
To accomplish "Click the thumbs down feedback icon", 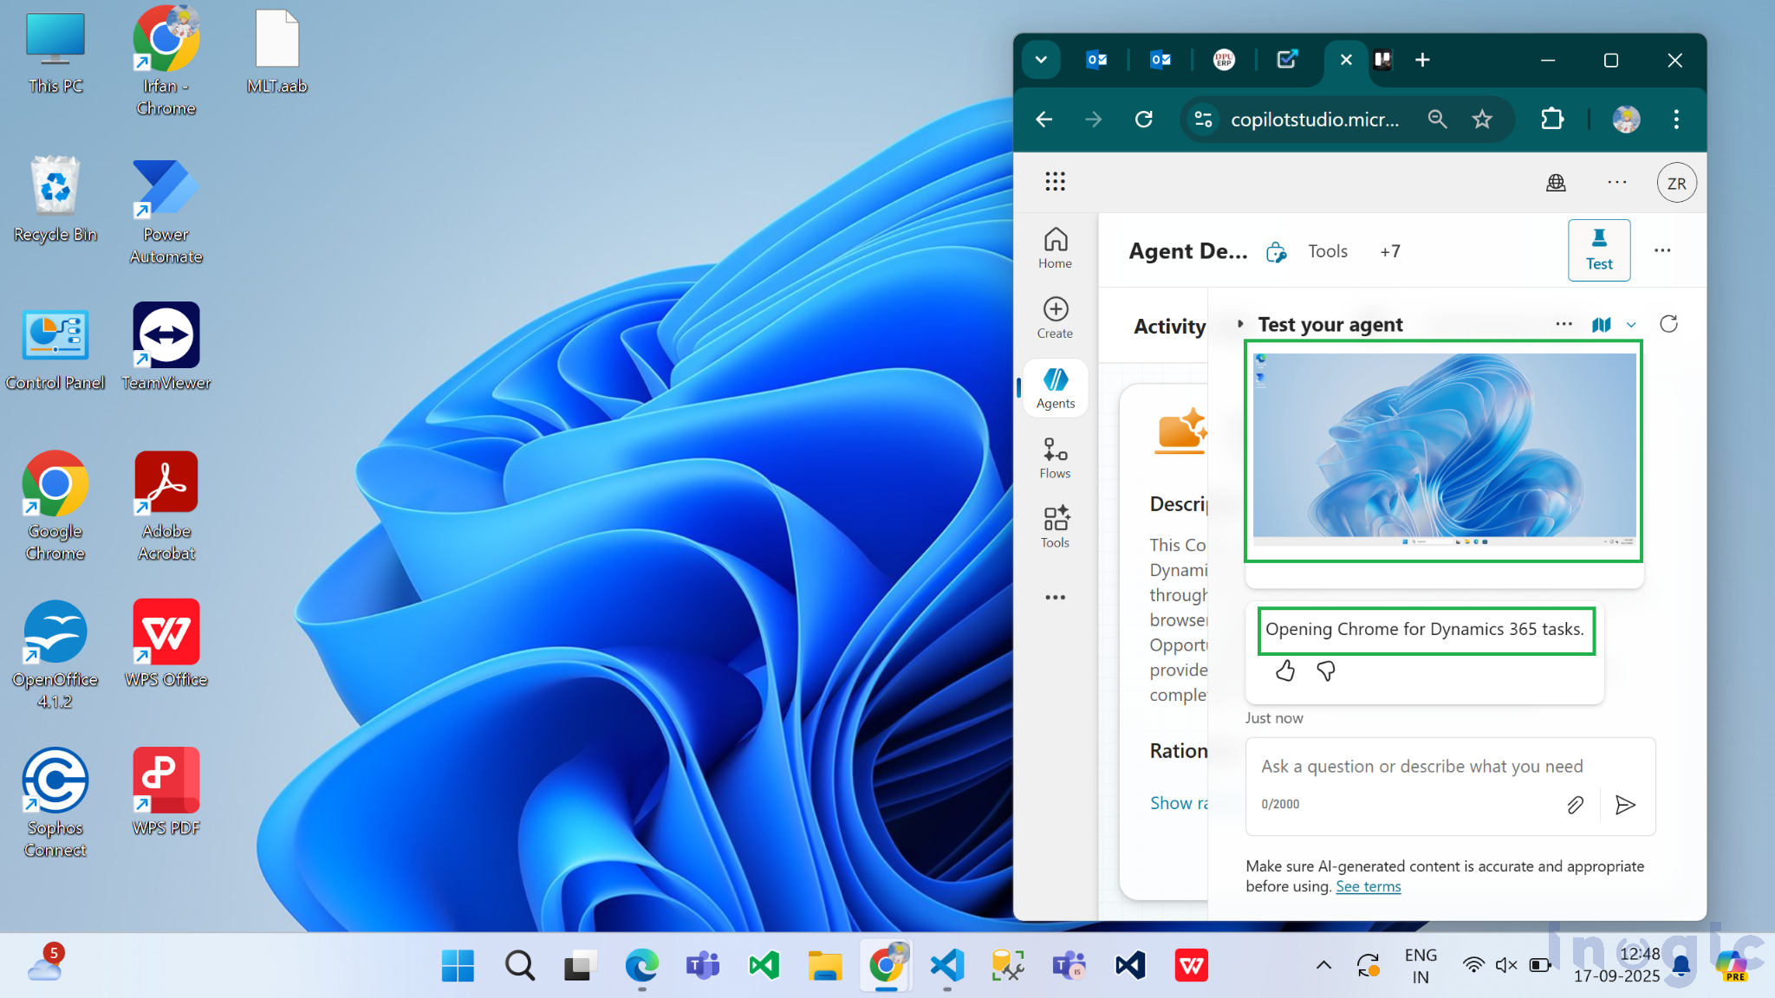I will tap(1325, 671).
